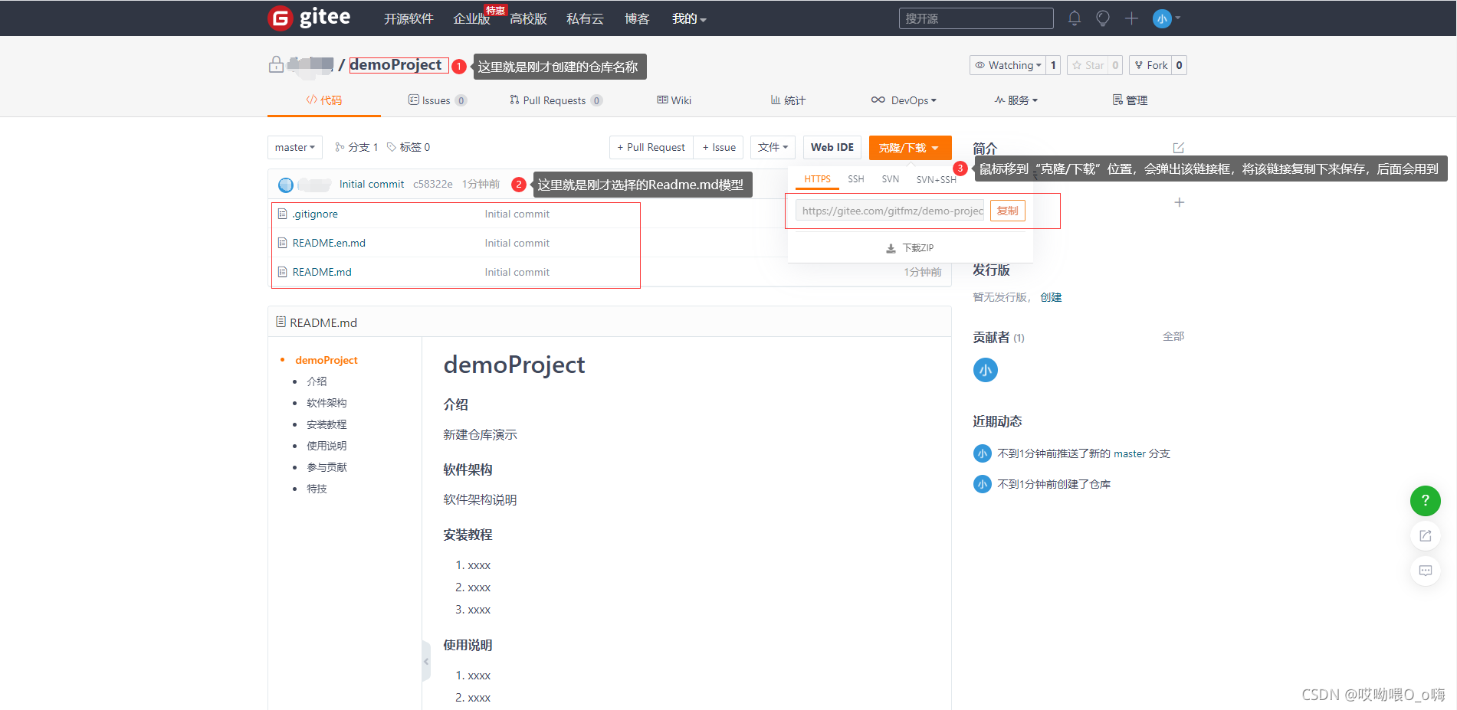Click the edit icon next to 简介
Screen dimensions: 1457x710
coord(1179,148)
